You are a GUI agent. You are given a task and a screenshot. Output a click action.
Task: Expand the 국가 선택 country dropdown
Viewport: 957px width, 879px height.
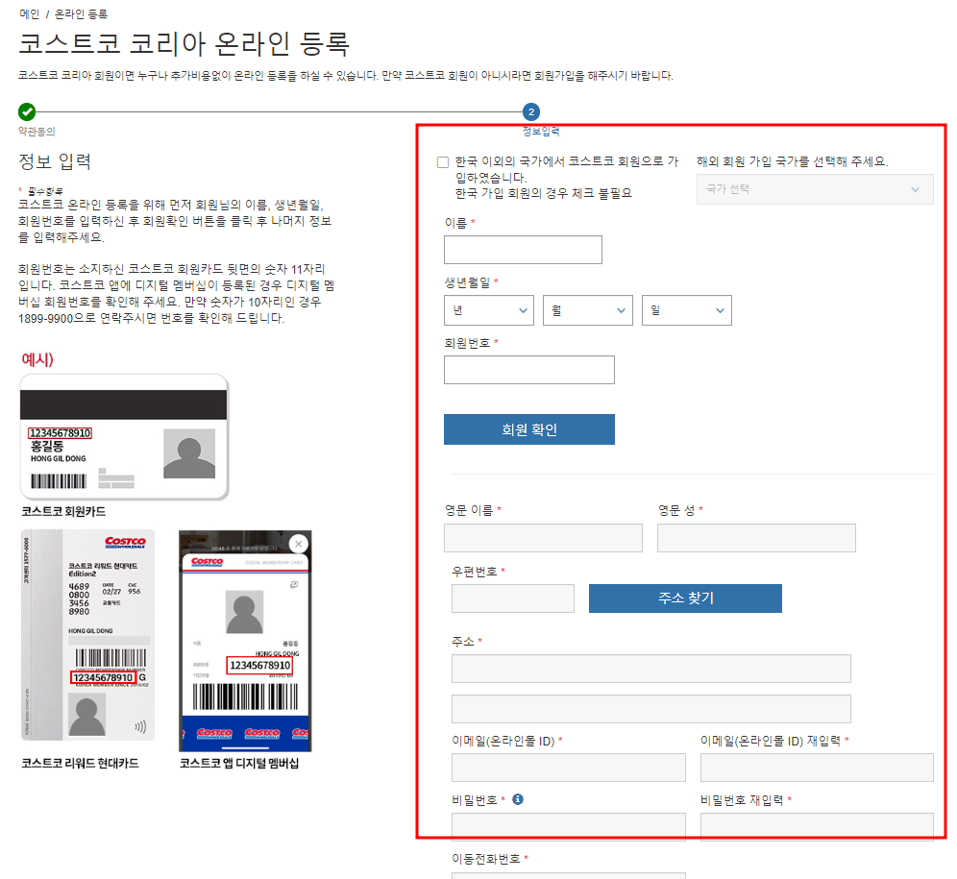(x=815, y=189)
